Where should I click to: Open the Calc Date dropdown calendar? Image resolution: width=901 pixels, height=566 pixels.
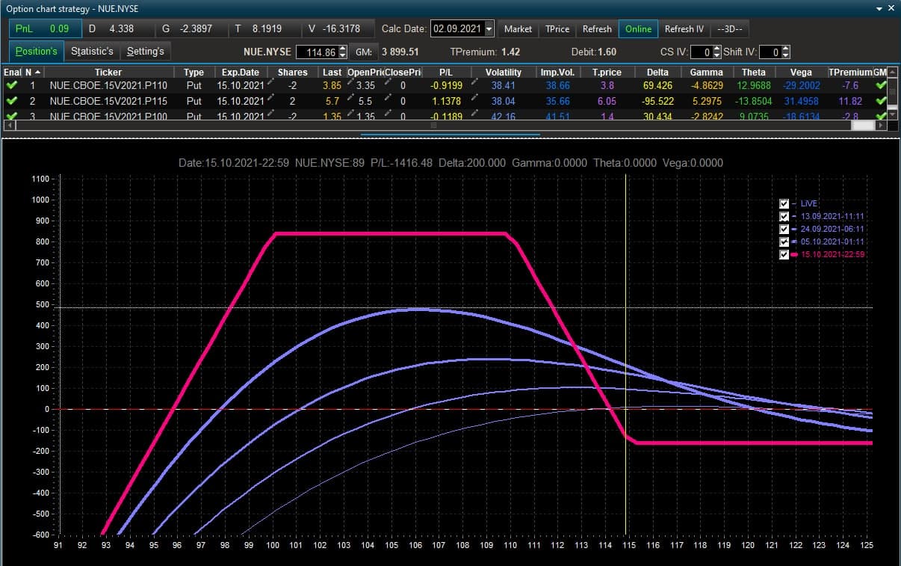coord(489,29)
